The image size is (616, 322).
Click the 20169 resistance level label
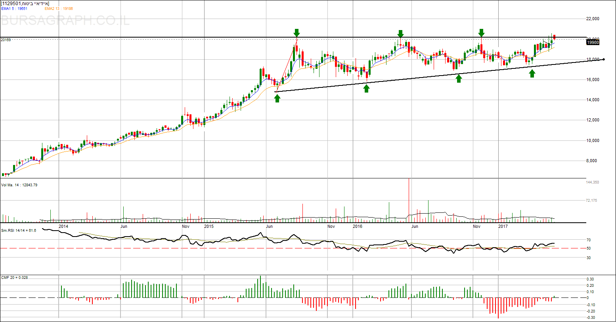6,40
